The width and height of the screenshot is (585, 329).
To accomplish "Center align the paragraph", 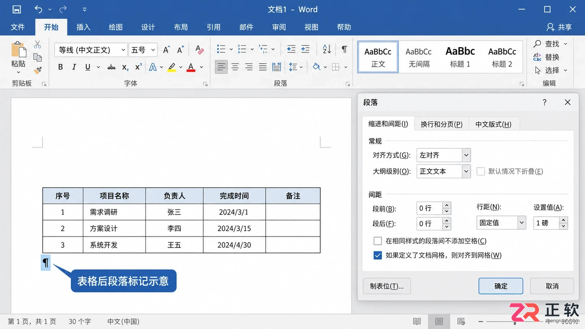I will pyautogui.click(x=235, y=67).
